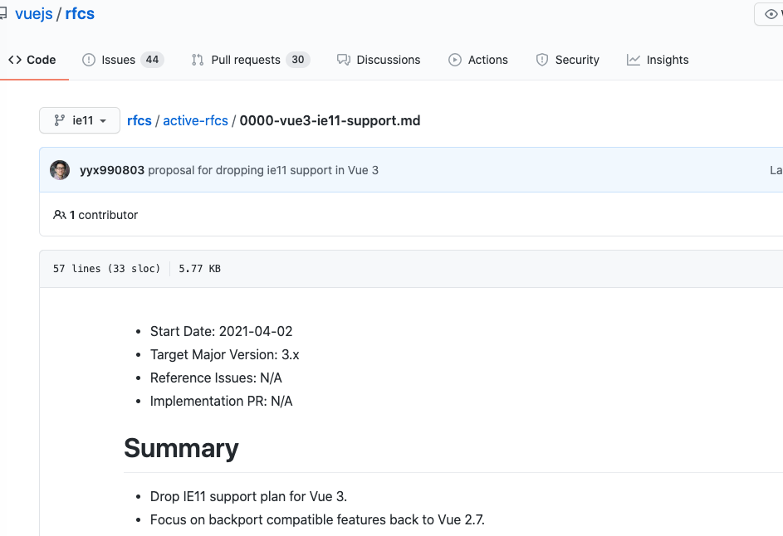783x536 pixels.
Task: Click the yyx990803 avatar thumbnail
Action: coord(60,170)
